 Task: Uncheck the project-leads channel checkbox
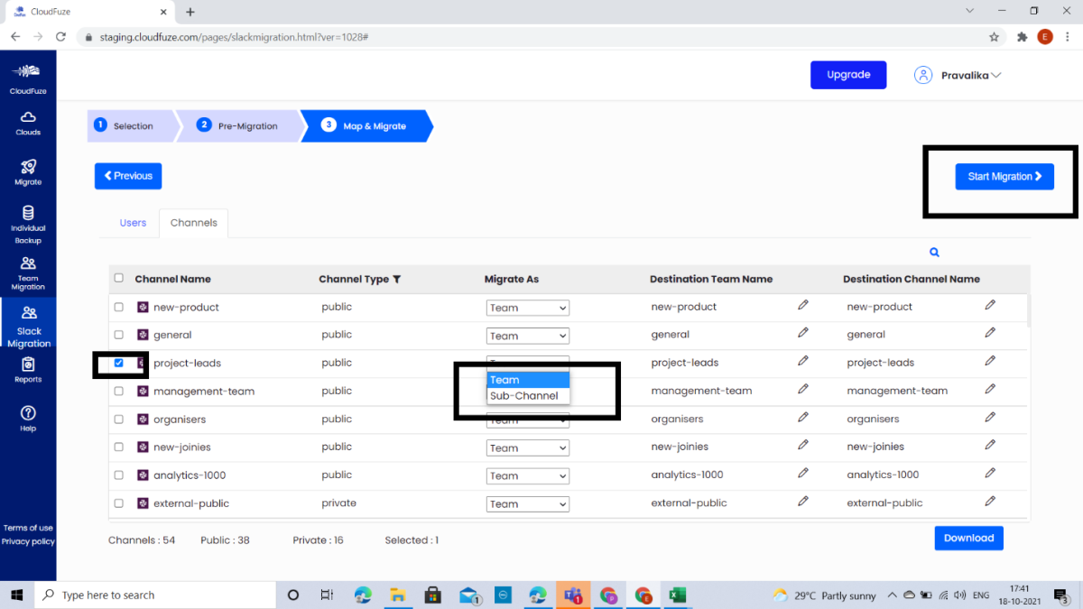tap(119, 363)
